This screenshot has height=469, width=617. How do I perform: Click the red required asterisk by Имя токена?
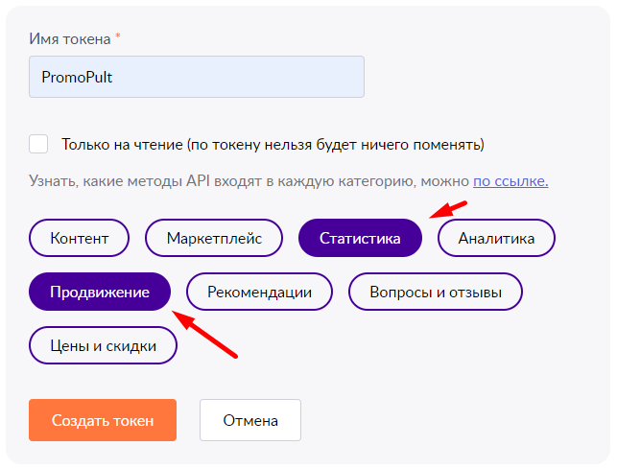pos(118,36)
